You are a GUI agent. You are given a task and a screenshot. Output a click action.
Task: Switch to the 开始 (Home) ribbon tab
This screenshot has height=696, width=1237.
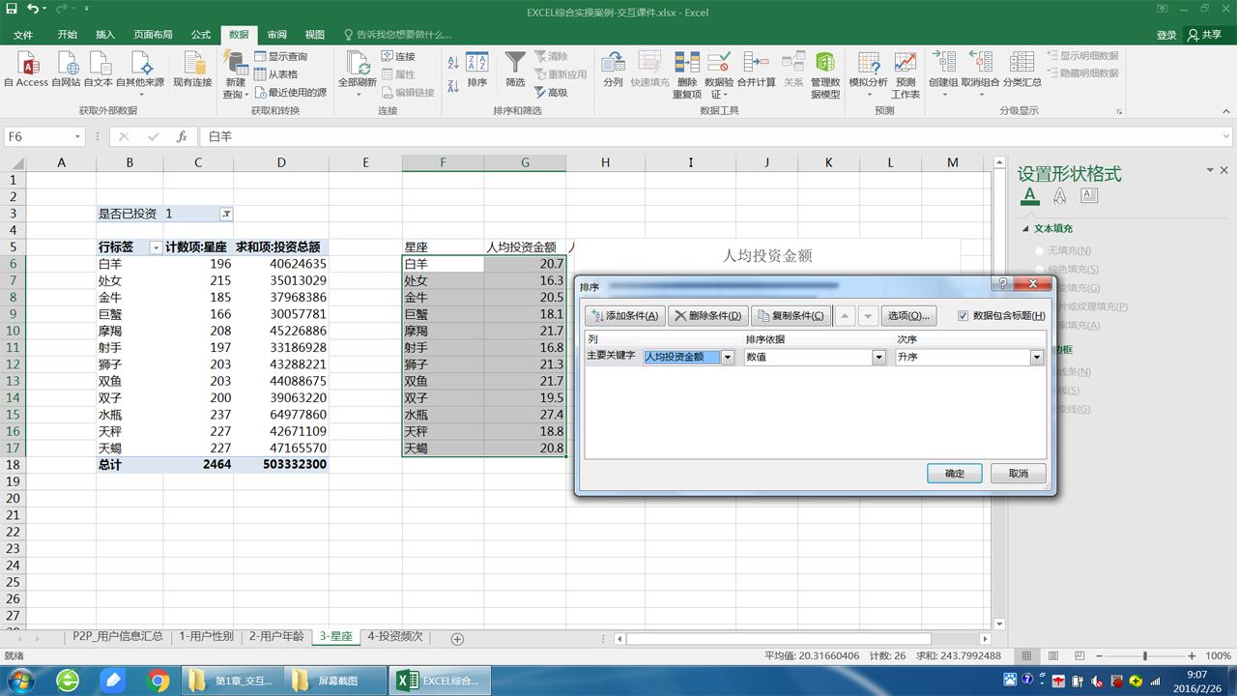67,35
